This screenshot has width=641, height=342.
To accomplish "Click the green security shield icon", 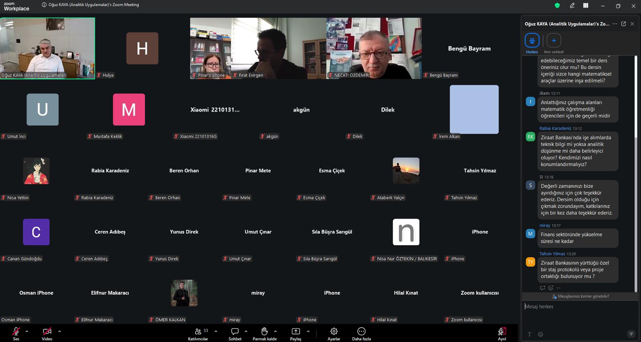I will point(557,6).
